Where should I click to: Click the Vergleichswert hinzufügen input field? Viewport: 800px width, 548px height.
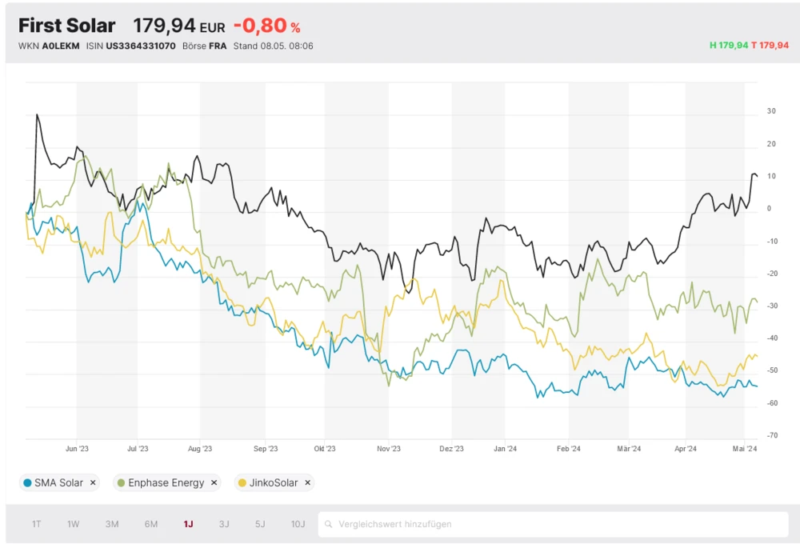[552, 525]
